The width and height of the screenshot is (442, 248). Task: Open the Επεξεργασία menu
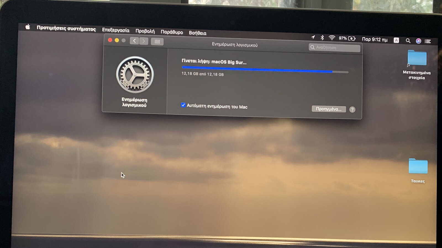[x=115, y=30]
